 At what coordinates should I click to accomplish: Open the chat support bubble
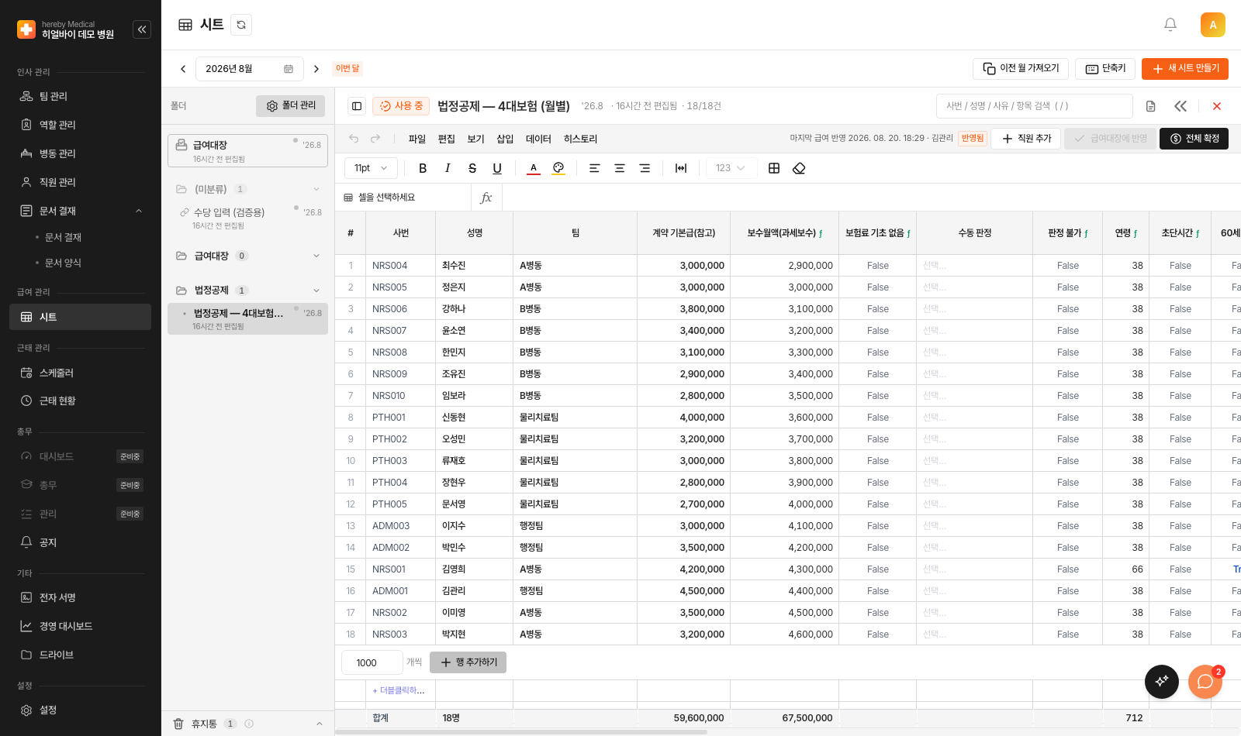point(1205,682)
